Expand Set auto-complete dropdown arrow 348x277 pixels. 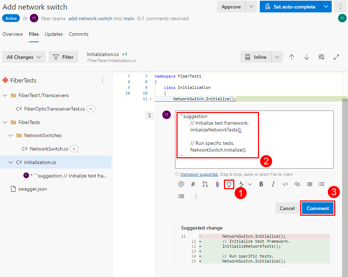(326, 7)
